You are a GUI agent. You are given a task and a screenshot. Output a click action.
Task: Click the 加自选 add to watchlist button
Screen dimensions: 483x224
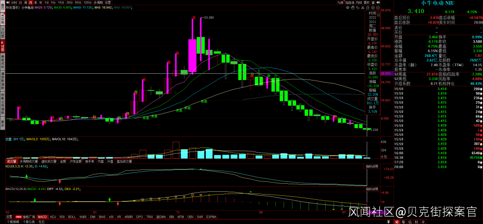click(349, 2)
